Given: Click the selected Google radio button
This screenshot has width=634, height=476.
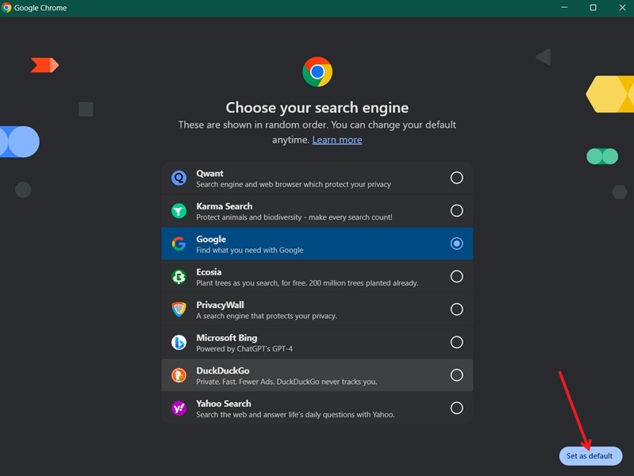Looking at the screenshot, I should (x=456, y=244).
